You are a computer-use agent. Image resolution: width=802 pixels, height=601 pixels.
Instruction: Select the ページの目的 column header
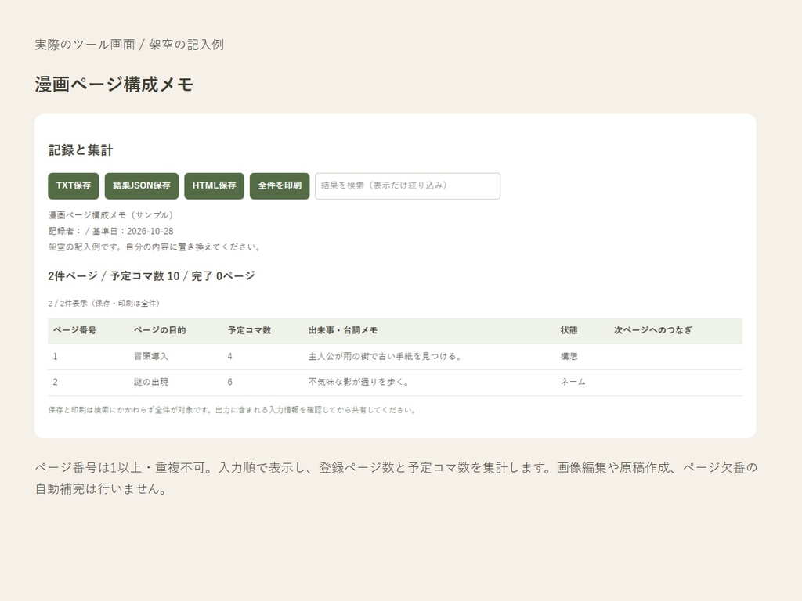[160, 330]
